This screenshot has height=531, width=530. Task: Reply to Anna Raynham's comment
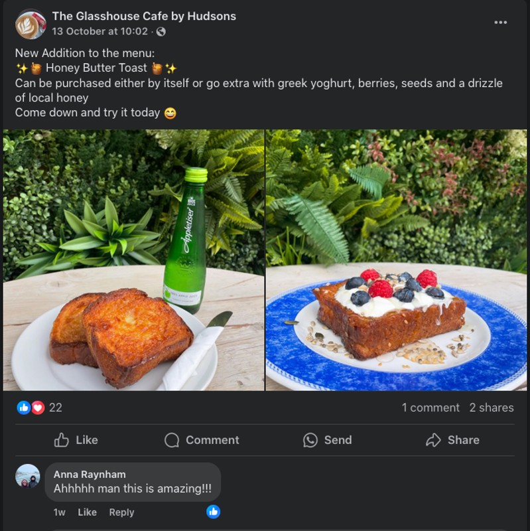[121, 512]
